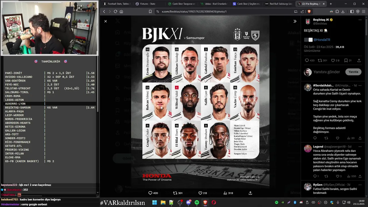The width and height of the screenshot is (368, 207).
Task: Click the reply icon under the photo showing 420
Action: [150, 193]
